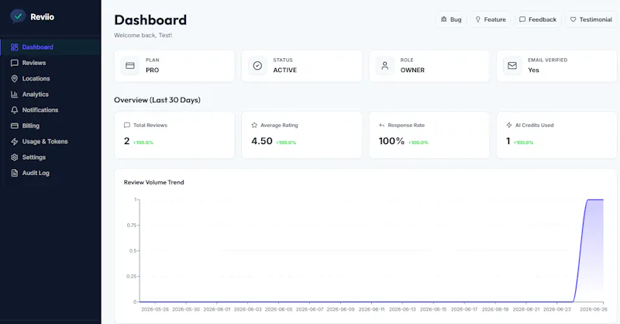Click the Analytics bar chart icon
The height and width of the screenshot is (324, 620).
point(15,94)
